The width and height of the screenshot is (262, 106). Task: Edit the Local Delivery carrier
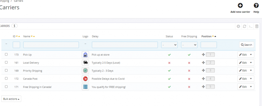(243, 63)
